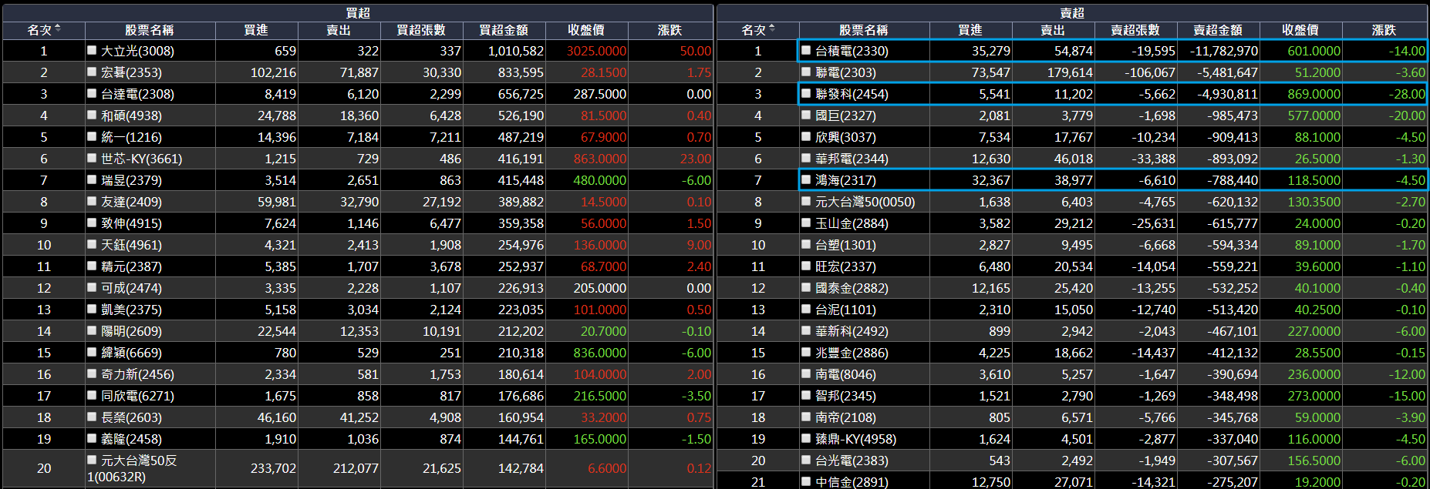Tick the checkbox for 天鈺(4961)

pos(92,244)
